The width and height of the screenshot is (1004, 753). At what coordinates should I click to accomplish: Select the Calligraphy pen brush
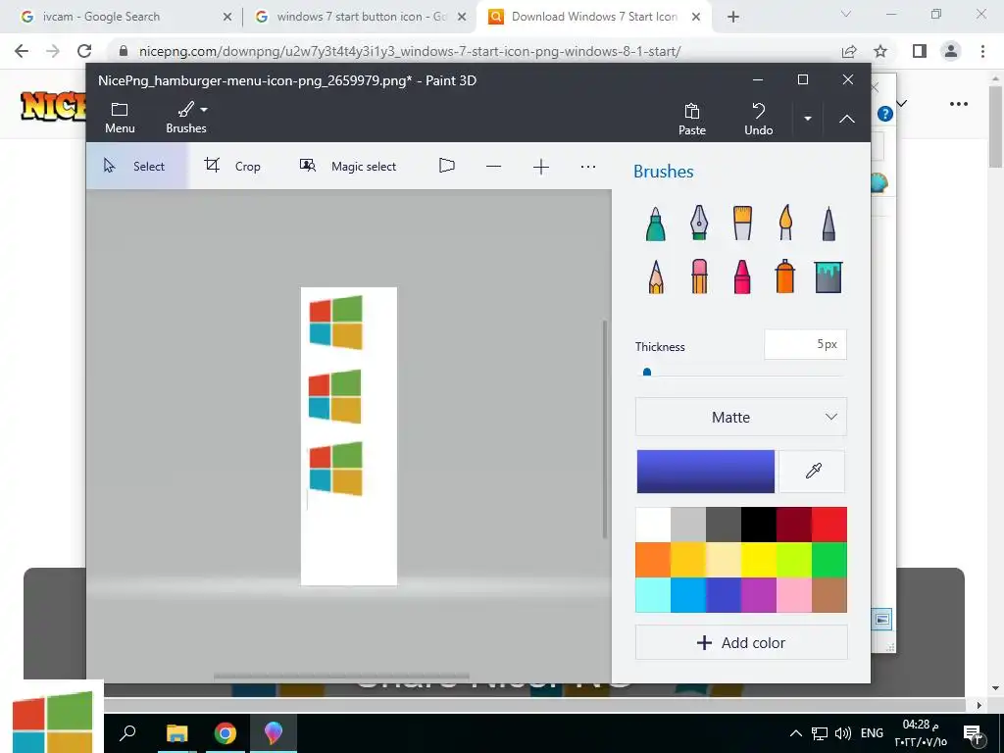698,223
